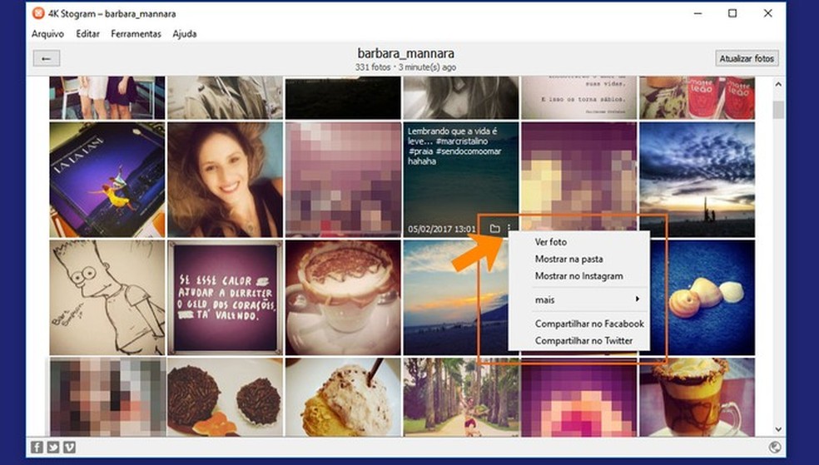This screenshot has width=819, height=465.
Task: Click the folder icon on hovered photo
Action: coord(494,229)
